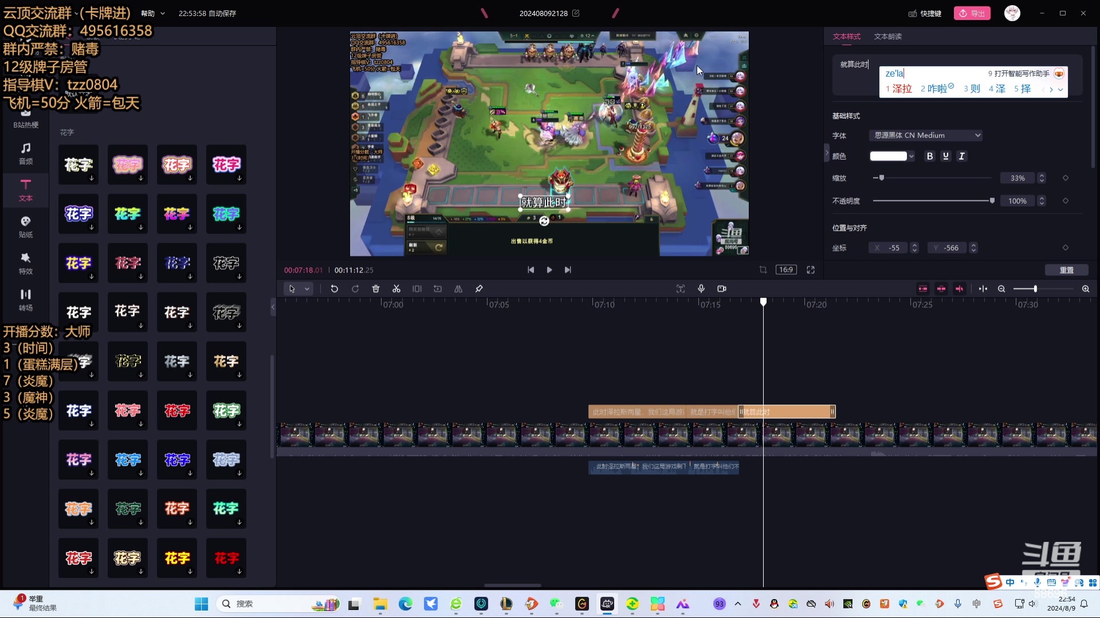
Task: Click the crop icon beside 16:9 ratio
Action: click(763, 270)
